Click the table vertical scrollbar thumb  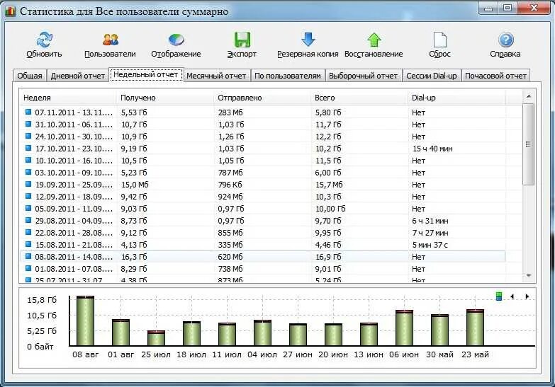tap(529, 144)
